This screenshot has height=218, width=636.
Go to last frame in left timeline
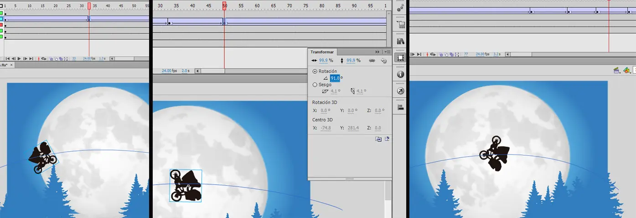tap(31, 59)
